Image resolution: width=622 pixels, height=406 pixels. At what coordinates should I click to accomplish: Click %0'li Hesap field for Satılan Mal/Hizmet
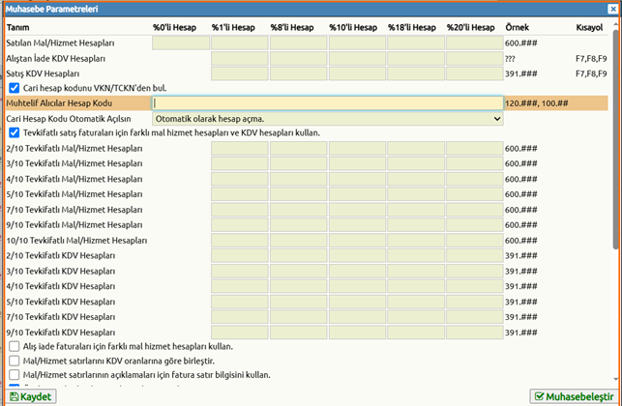click(181, 43)
